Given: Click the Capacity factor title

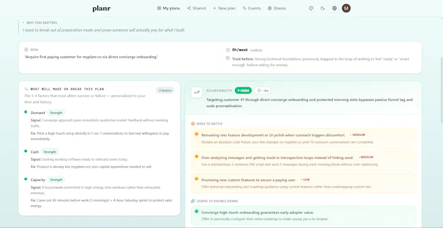Looking at the screenshot, I should pos(38,179).
